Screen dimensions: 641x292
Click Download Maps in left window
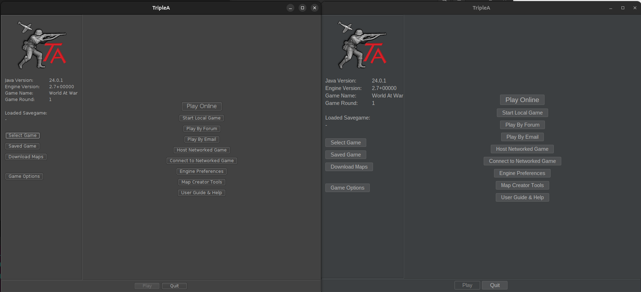[26, 157]
